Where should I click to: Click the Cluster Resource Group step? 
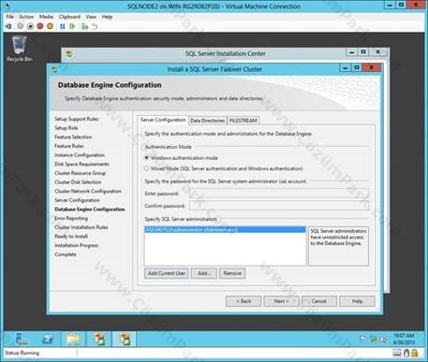pyautogui.click(x=80, y=173)
